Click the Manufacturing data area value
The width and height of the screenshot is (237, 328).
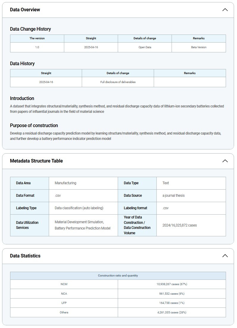coord(65,183)
